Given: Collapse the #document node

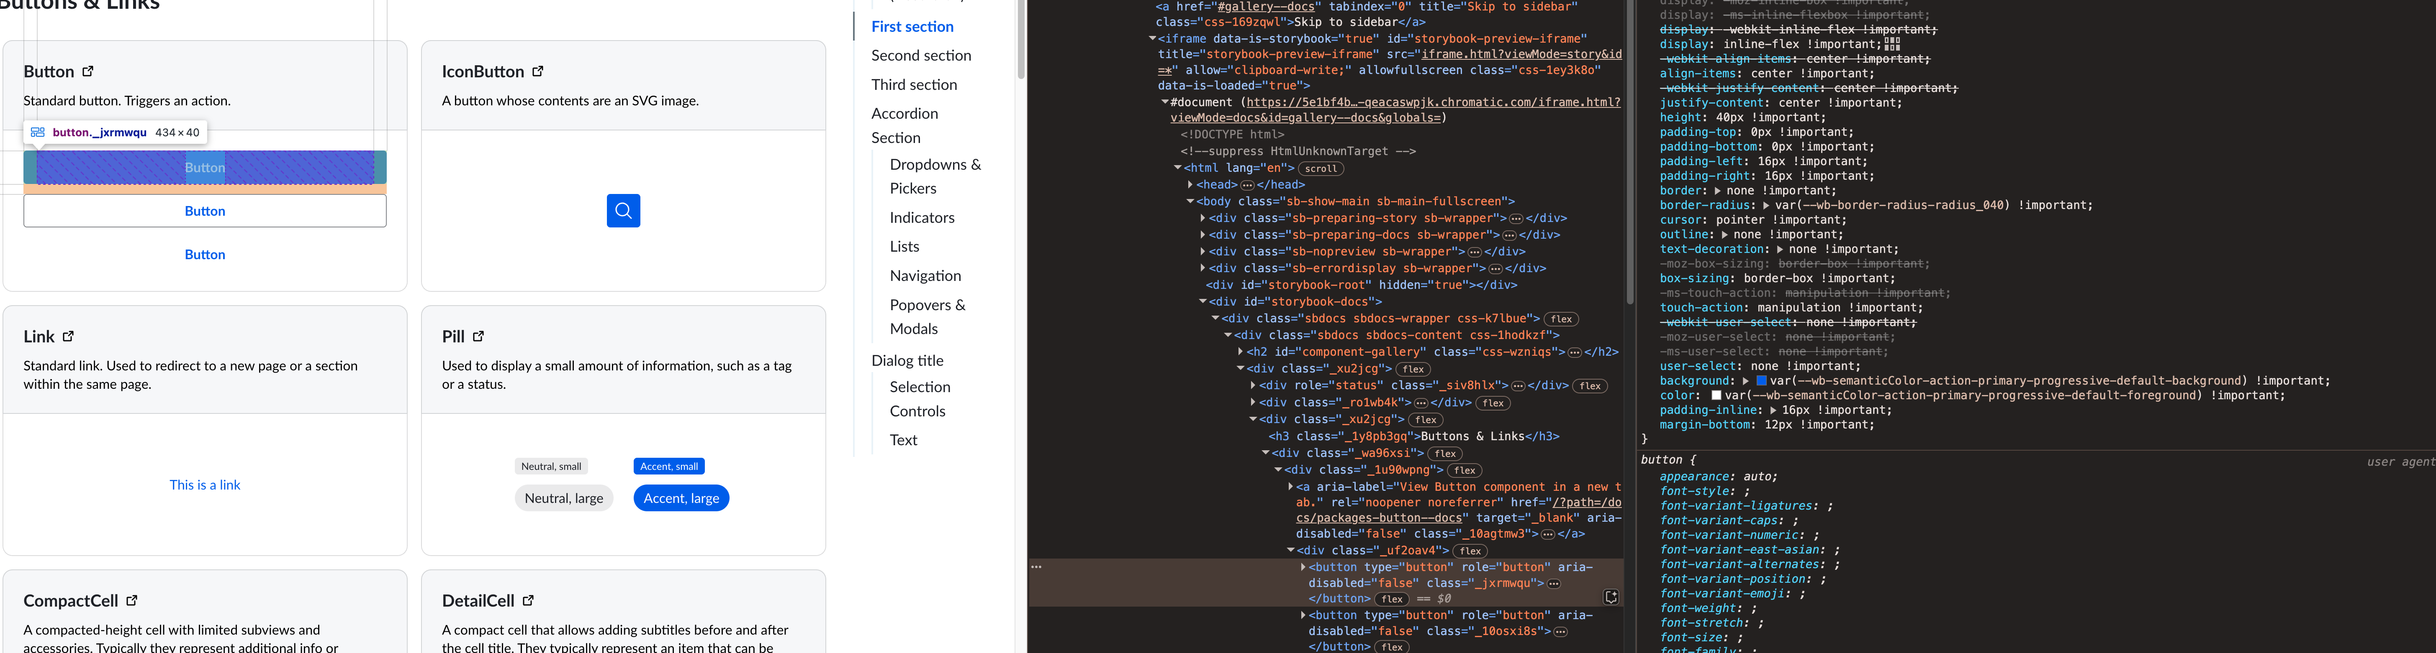Looking at the screenshot, I should pos(1165,102).
